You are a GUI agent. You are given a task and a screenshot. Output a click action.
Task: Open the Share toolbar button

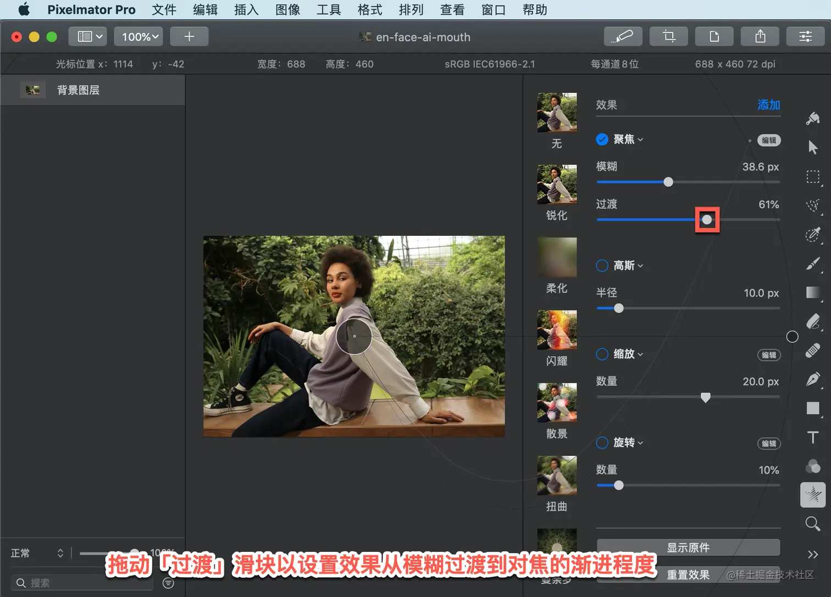(x=760, y=36)
